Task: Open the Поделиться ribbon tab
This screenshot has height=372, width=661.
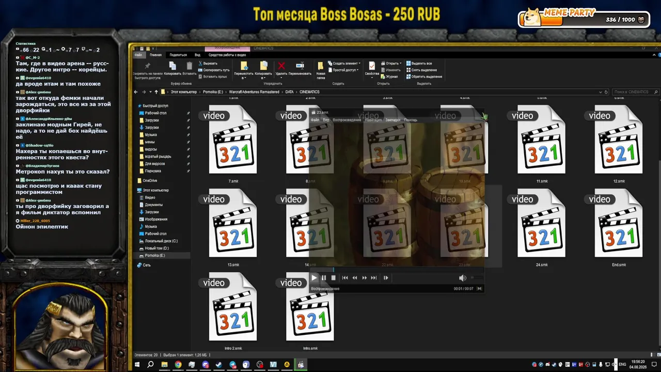Action: point(178,55)
